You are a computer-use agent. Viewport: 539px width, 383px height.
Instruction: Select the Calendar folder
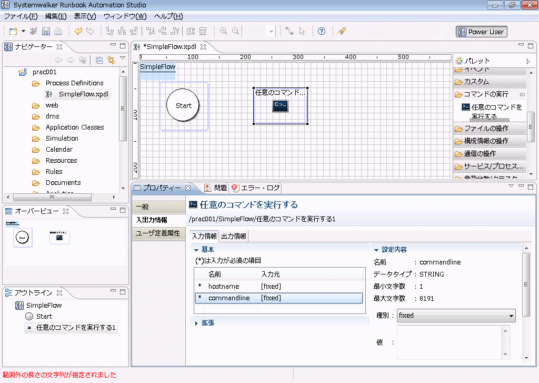[59, 149]
